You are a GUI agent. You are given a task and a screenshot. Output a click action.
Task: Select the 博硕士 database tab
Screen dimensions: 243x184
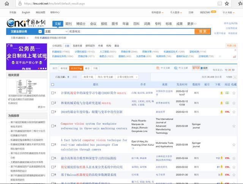[80, 24]
